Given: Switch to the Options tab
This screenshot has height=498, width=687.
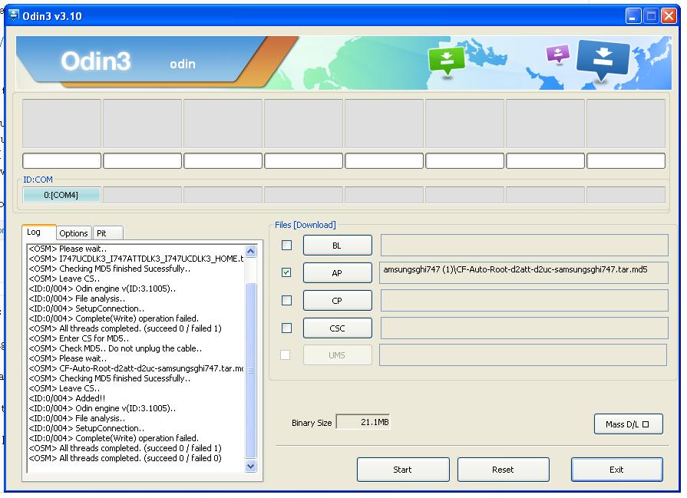Looking at the screenshot, I should pos(74,233).
